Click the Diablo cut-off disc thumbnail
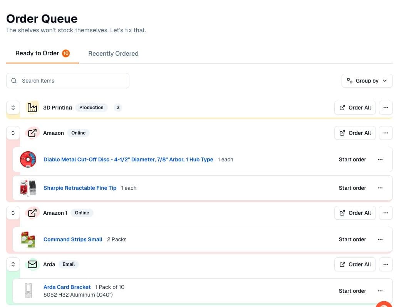The height and width of the screenshot is (307, 399). (x=28, y=159)
